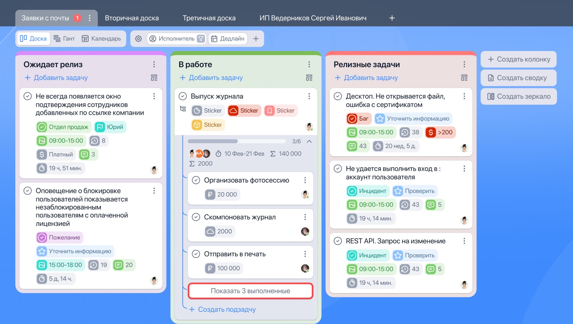Open menu for REST API card
This screenshot has height=324, width=573.
[x=464, y=241]
